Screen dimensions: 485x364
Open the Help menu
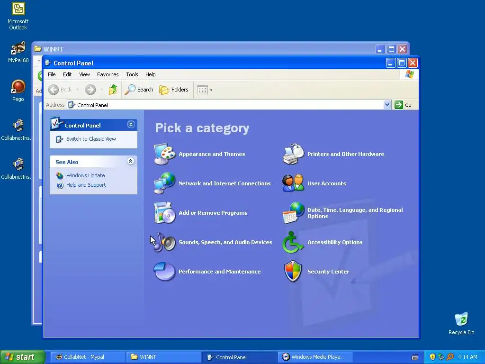pyautogui.click(x=150, y=74)
